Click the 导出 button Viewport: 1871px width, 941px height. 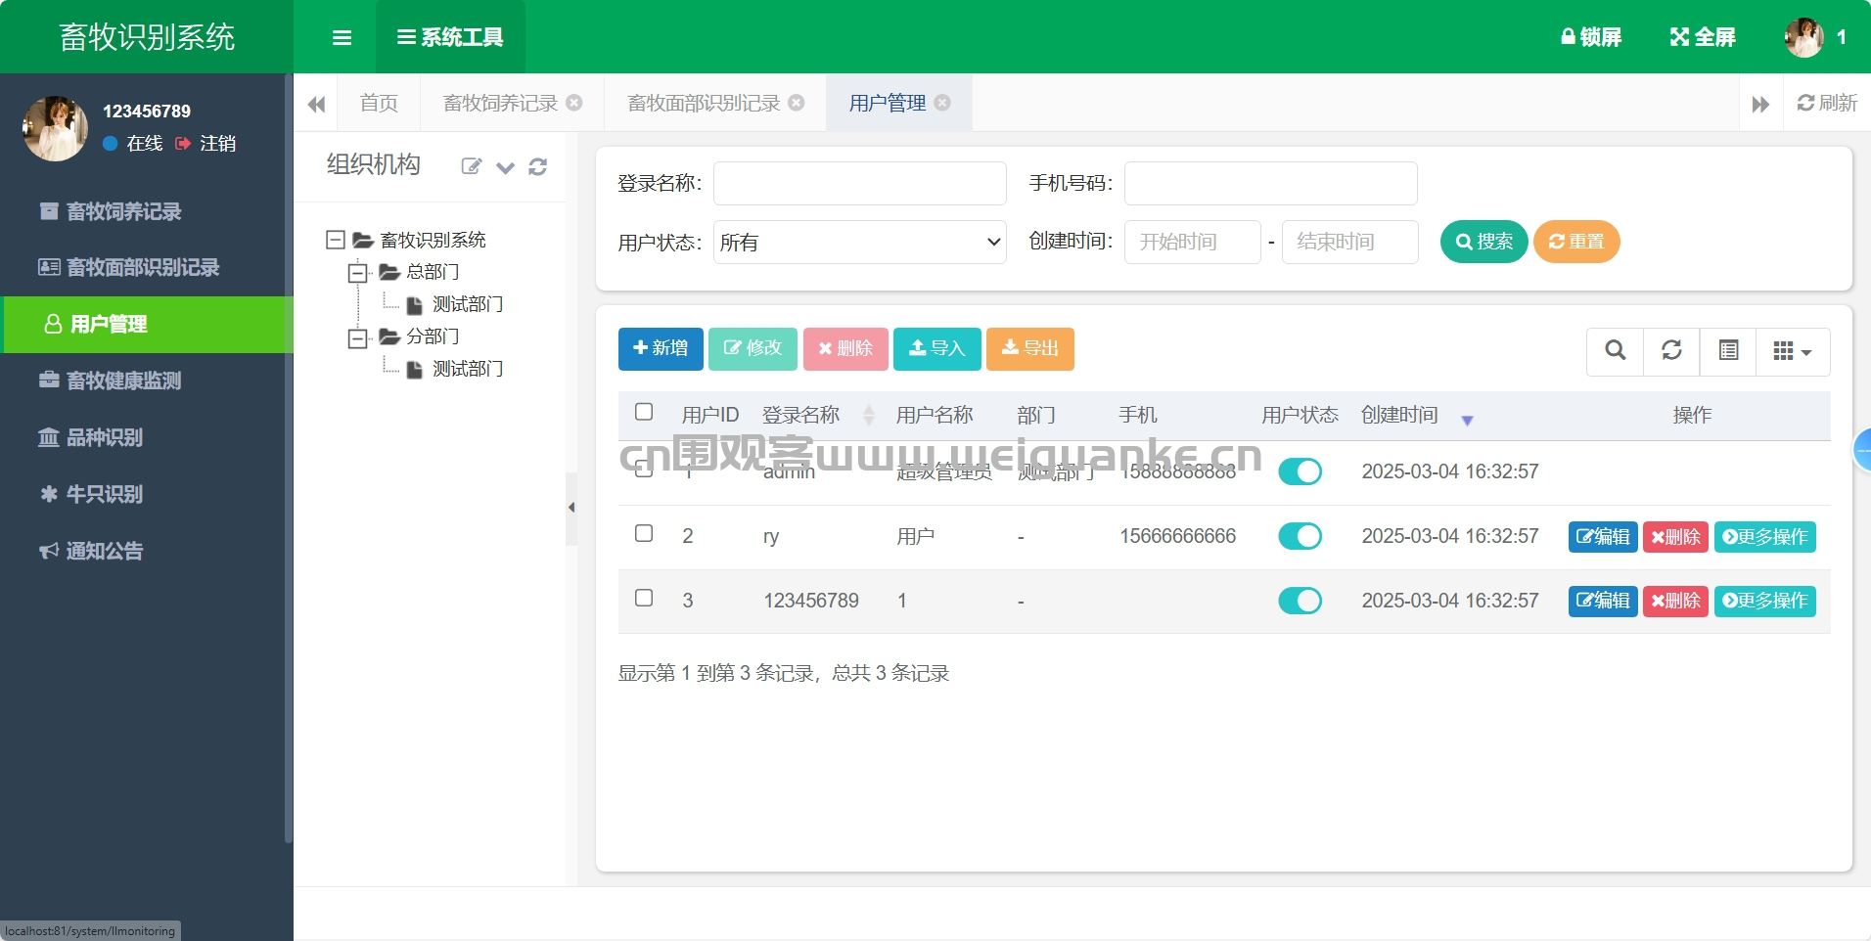[1030, 348]
